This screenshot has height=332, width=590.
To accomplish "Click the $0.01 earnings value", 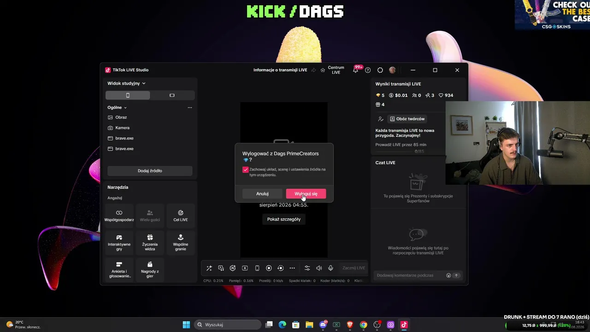I will 398,95.
